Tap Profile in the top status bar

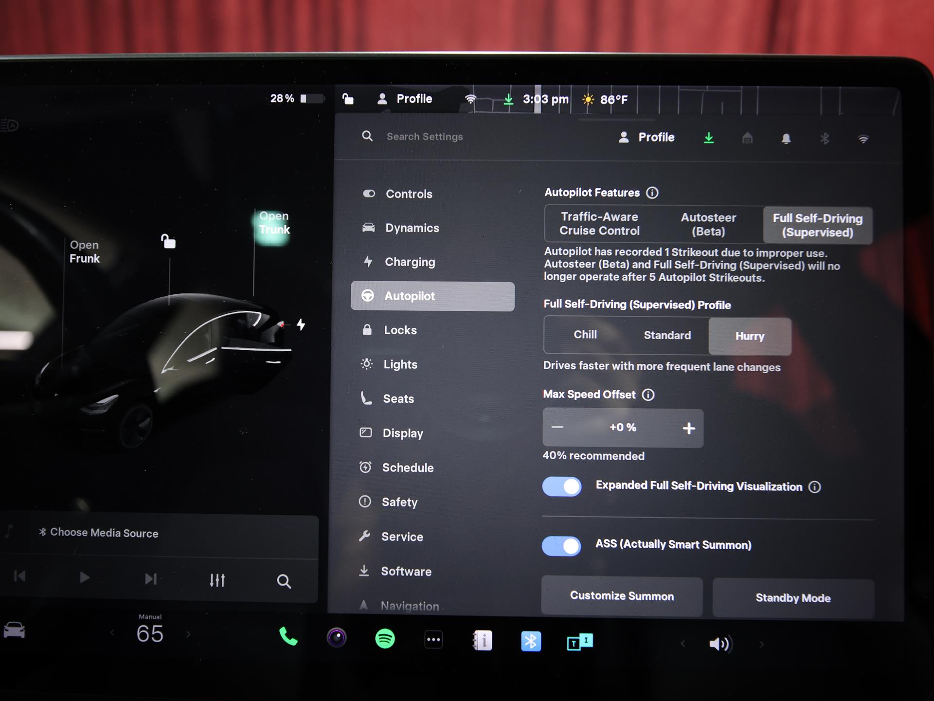click(x=405, y=99)
